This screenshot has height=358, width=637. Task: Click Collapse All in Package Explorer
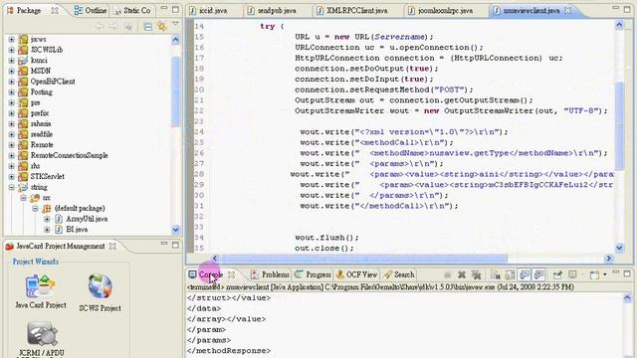point(148,27)
